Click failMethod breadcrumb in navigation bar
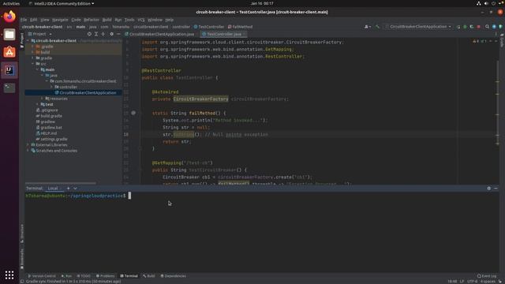This screenshot has height=284, width=505. [240, 27]
